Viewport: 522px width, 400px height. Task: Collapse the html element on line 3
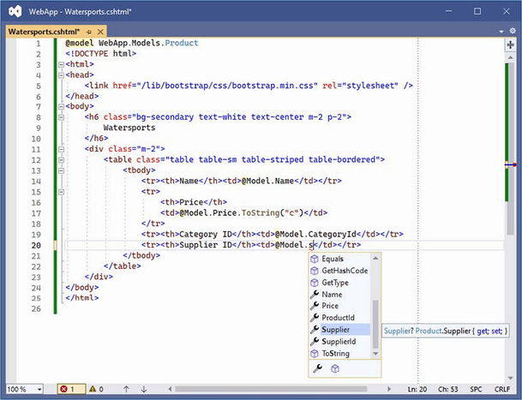pyautogui.click(x=61, y=64)
